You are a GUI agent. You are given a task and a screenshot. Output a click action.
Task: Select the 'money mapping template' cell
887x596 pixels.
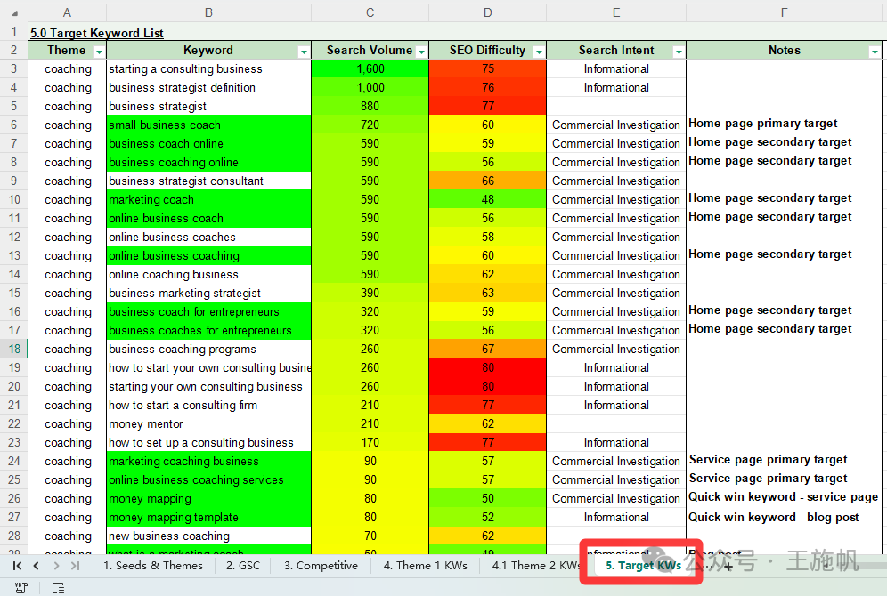point(208,517)
